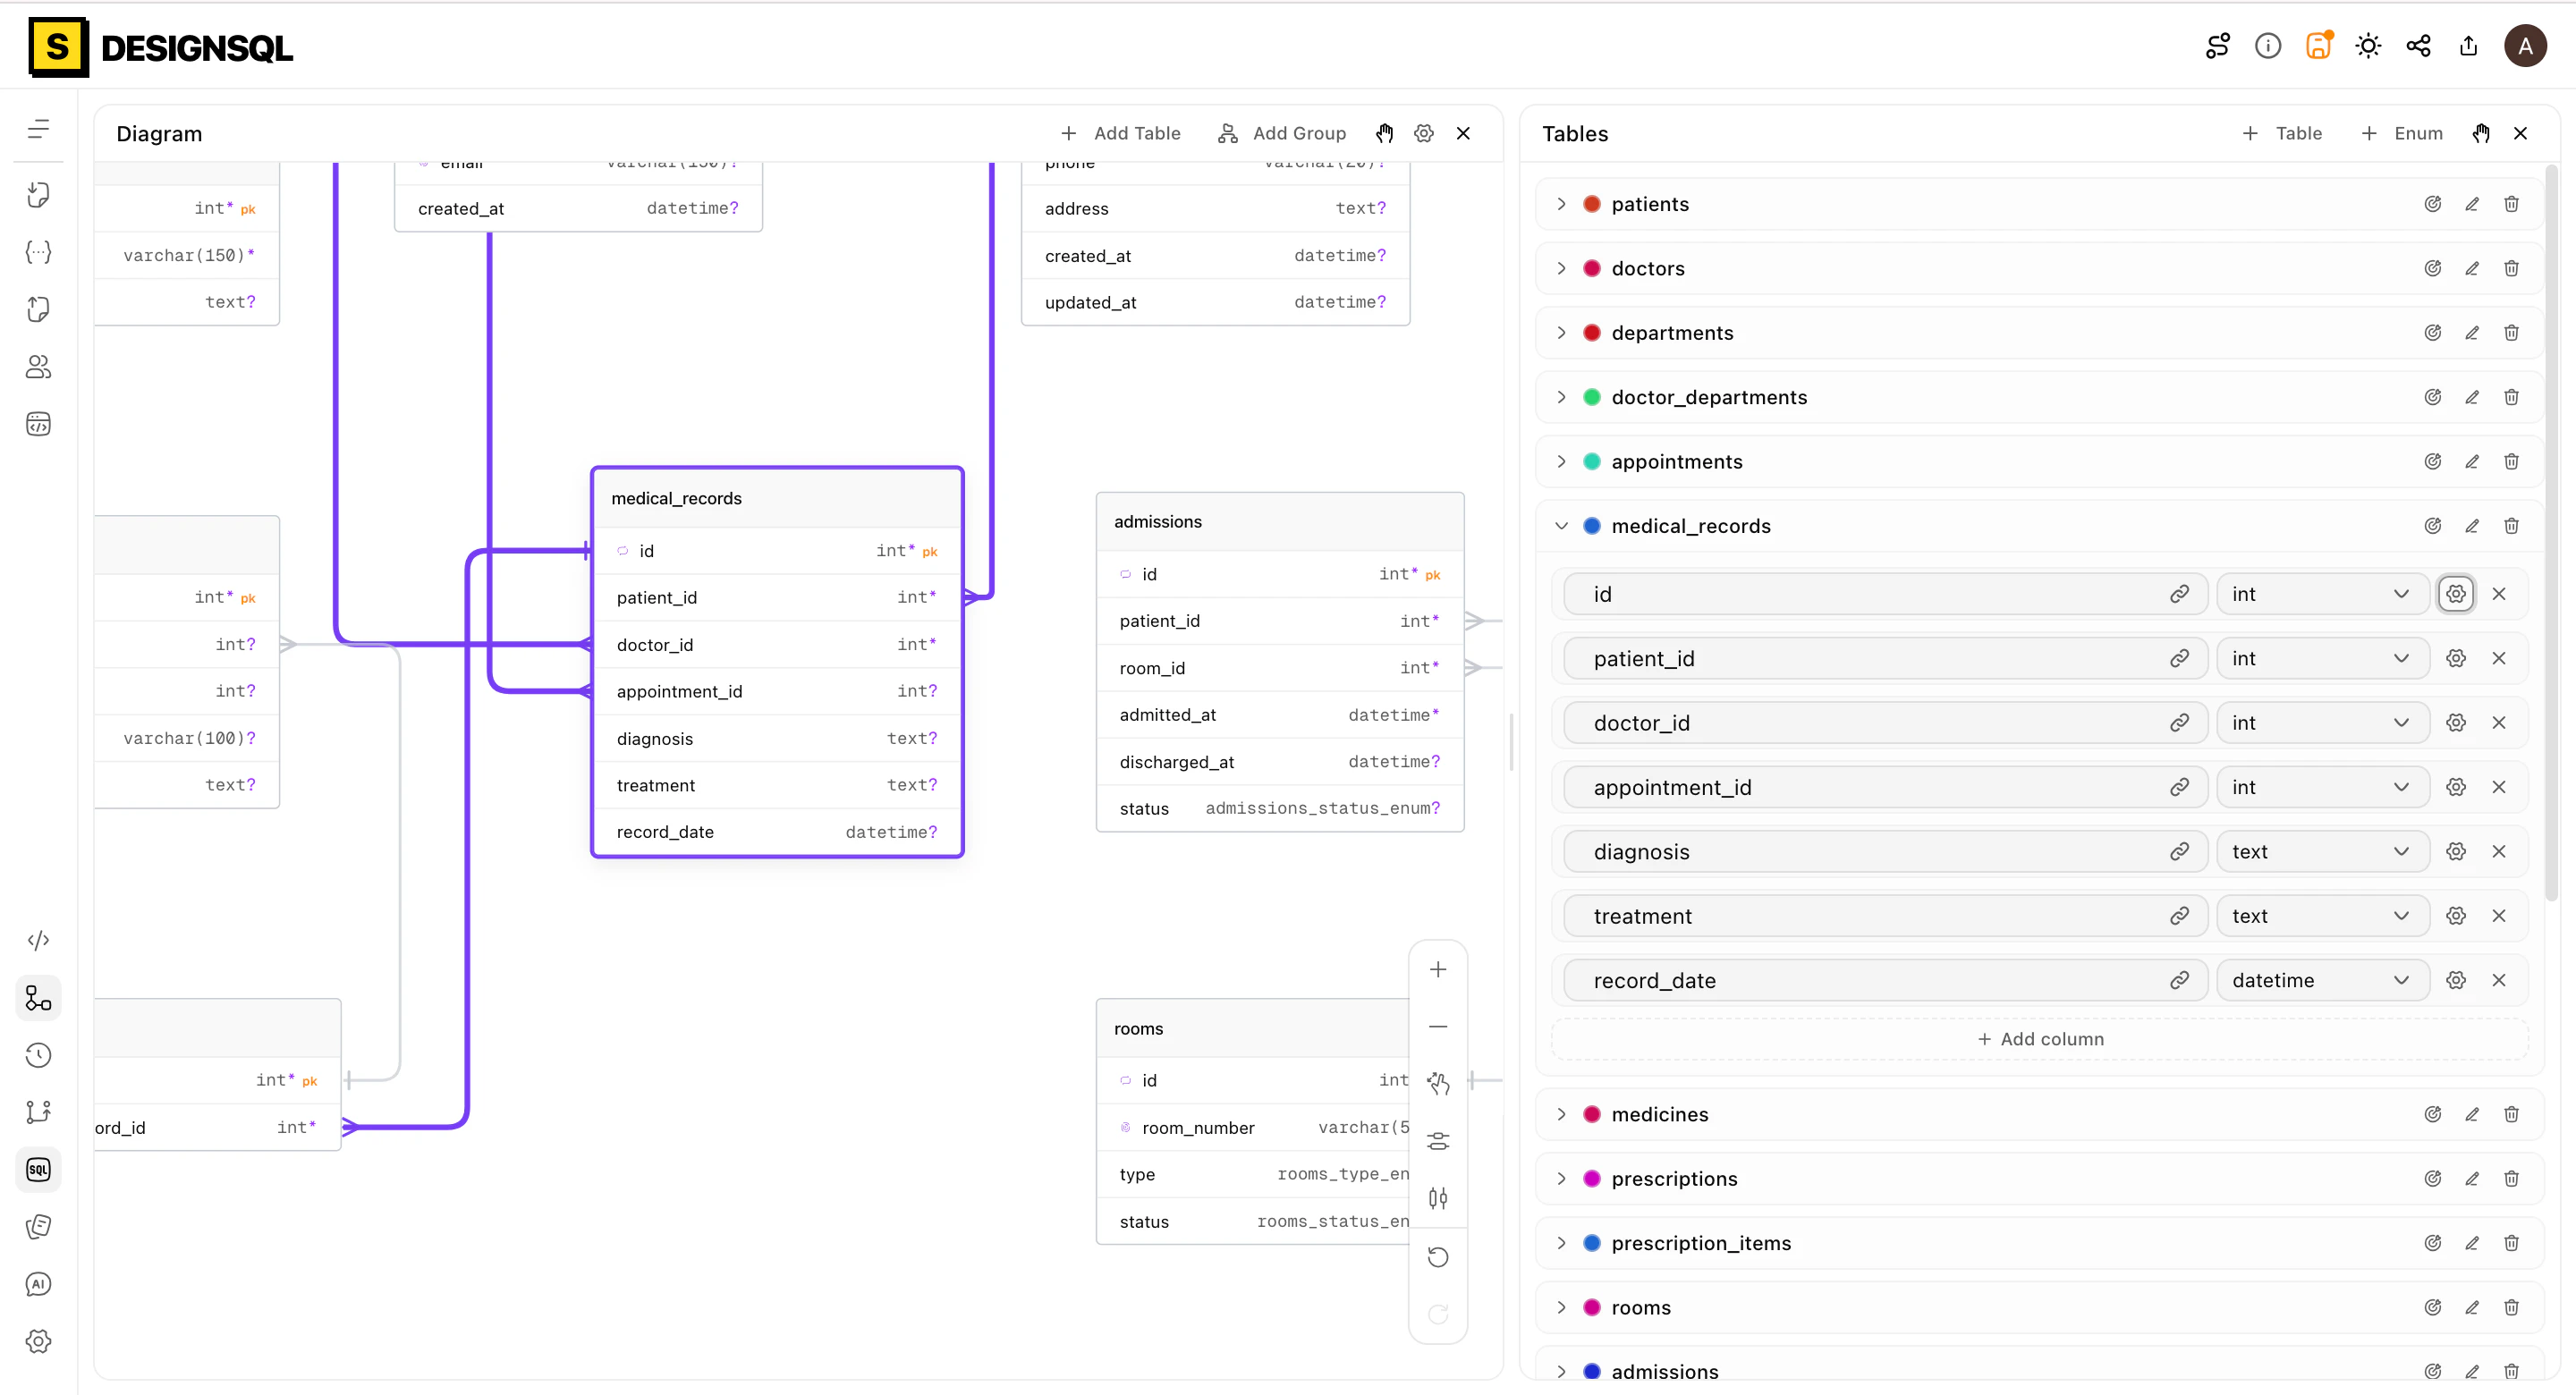Expand the prescriptions table

tap(1561, 1178)
